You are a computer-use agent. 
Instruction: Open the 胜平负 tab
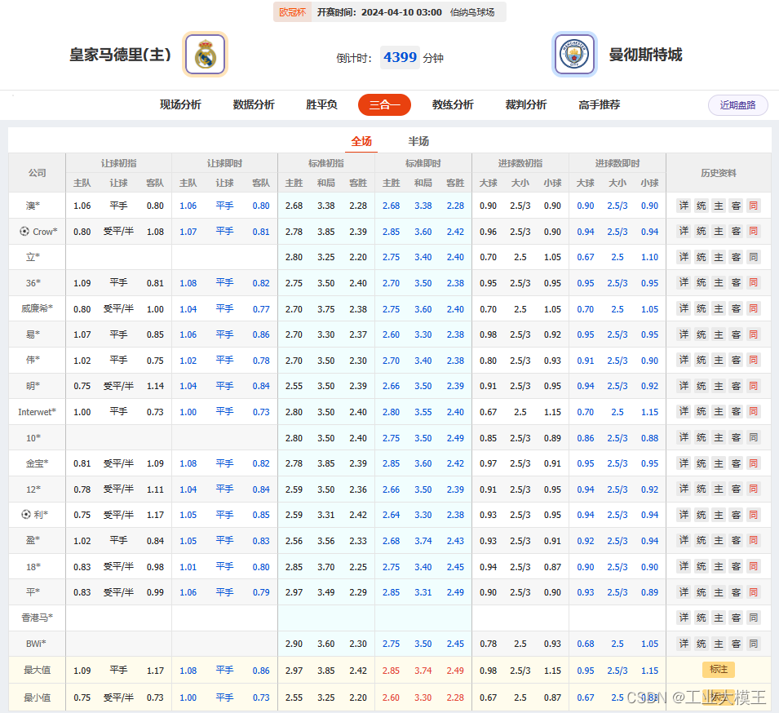321,105
